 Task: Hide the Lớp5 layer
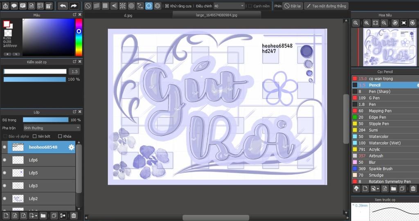pyautogui.click(x=5, y=173)
